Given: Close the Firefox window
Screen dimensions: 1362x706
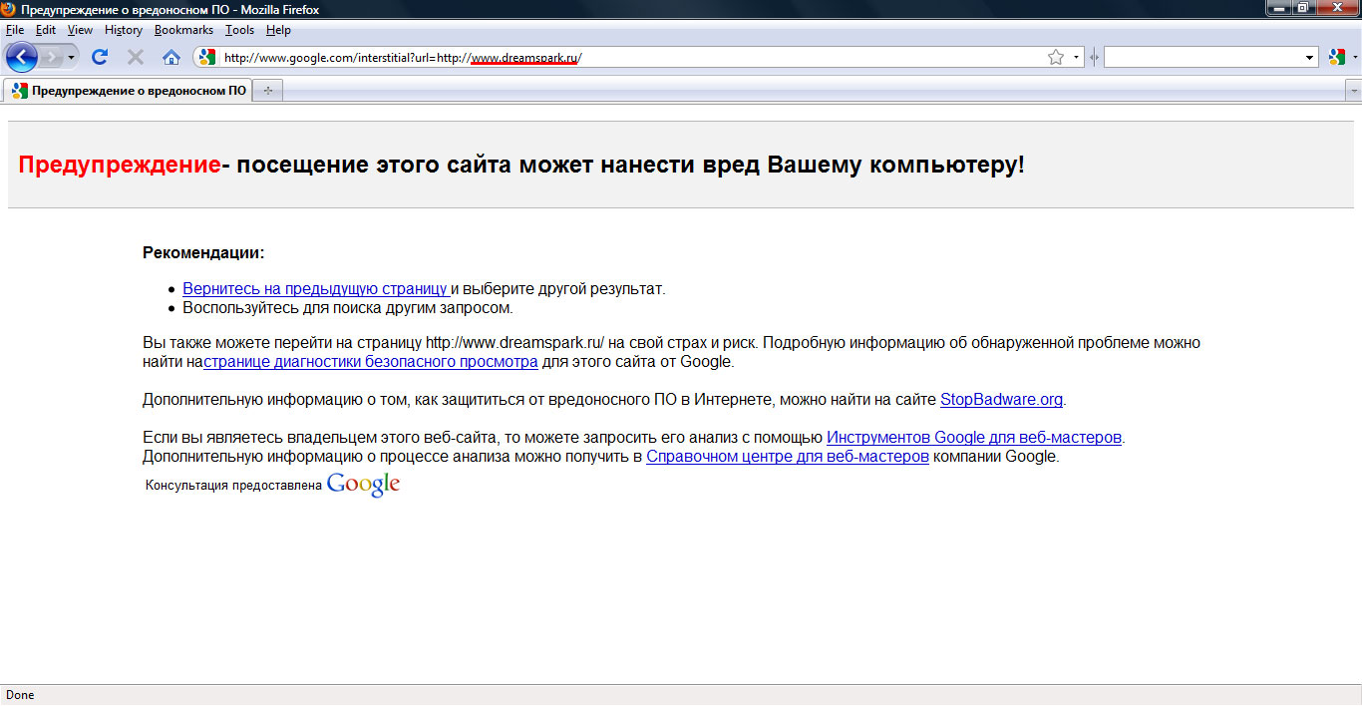Looking at the screenshot, I should pos(1336,9).
